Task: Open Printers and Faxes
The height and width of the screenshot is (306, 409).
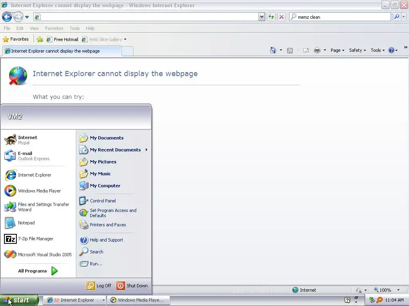Action: [x=114, y=225]
